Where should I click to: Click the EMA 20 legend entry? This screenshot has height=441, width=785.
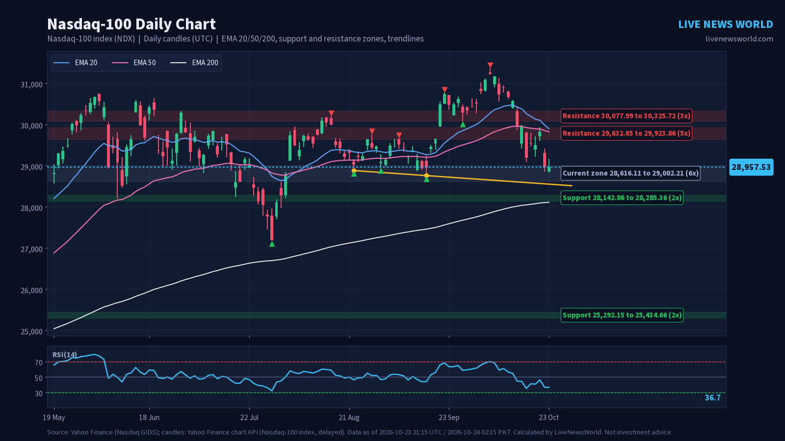(x=76, y=63)
